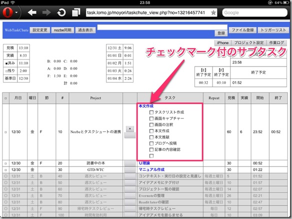
Task: Select the radio for task #60 row
Action: point(6,189)
